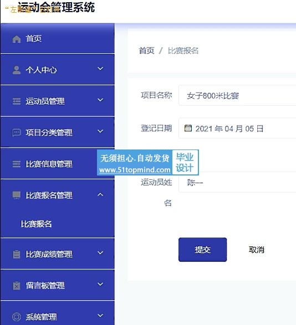This screenshot has width=296, height=325.
Task: Click the 取消 button
Action: (x=257, y=250)
